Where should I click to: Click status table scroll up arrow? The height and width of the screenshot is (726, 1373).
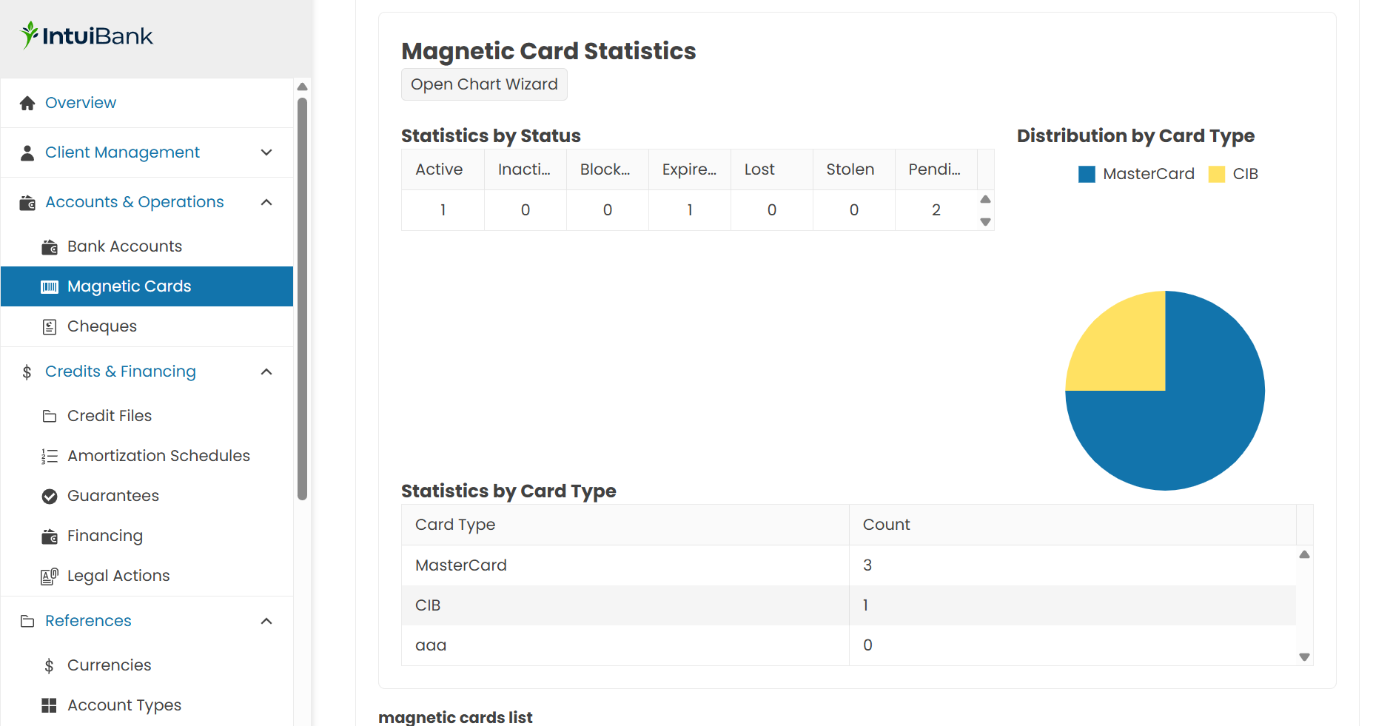tap(985, 199)
